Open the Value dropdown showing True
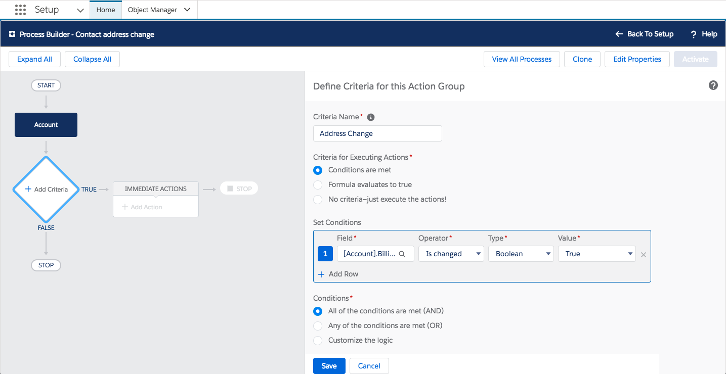Viewport: 726px width, 374px height. [597, 254]
